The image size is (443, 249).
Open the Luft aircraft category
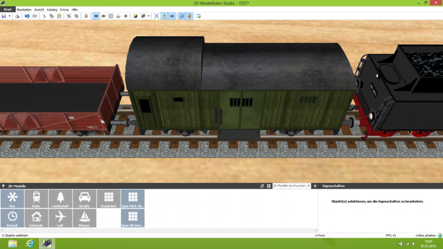(x=60, y=218)
